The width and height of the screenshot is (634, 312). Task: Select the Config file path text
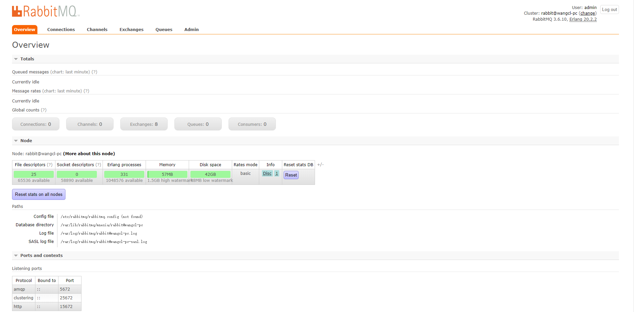[x=102, y=217]
